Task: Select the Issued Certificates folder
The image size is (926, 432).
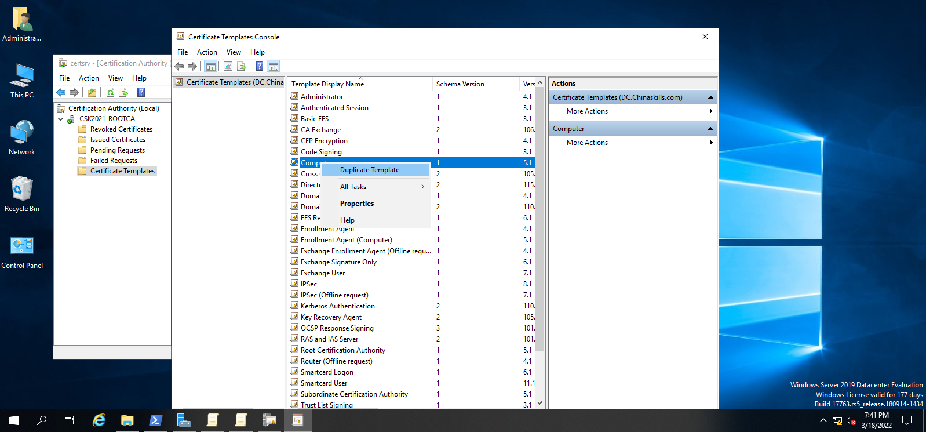Action: click(118, 140)
